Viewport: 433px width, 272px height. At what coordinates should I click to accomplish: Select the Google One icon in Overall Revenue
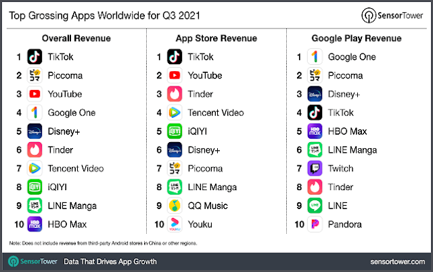click(x=35, y=113)
